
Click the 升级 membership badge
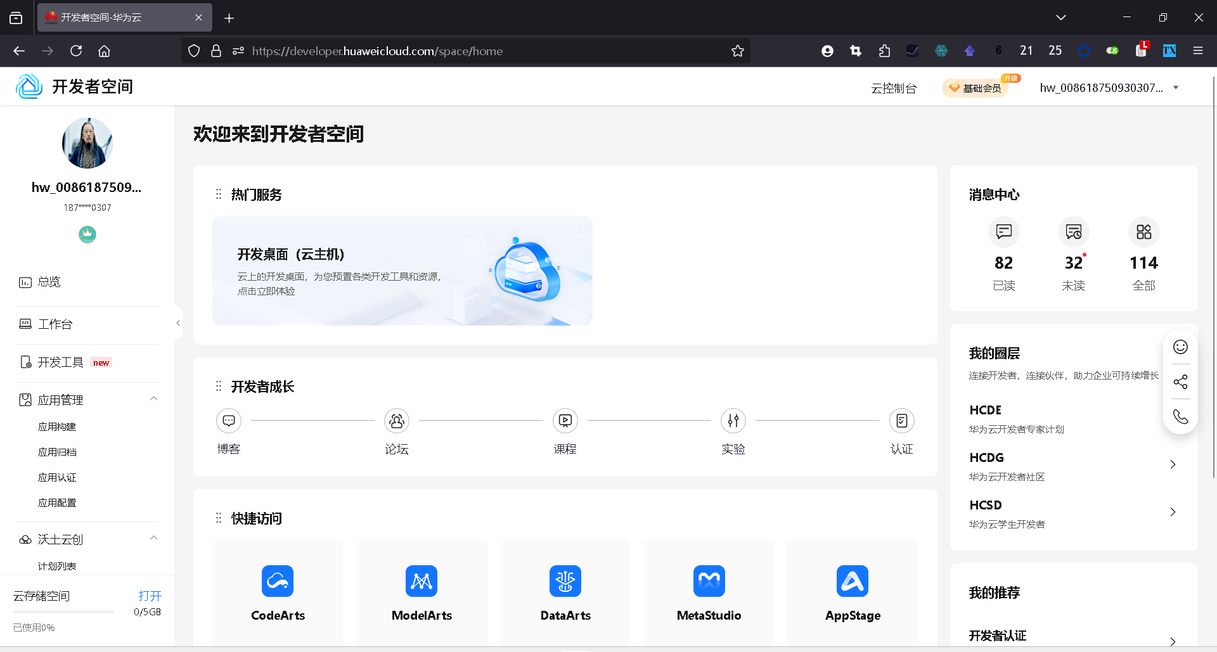1010,78
